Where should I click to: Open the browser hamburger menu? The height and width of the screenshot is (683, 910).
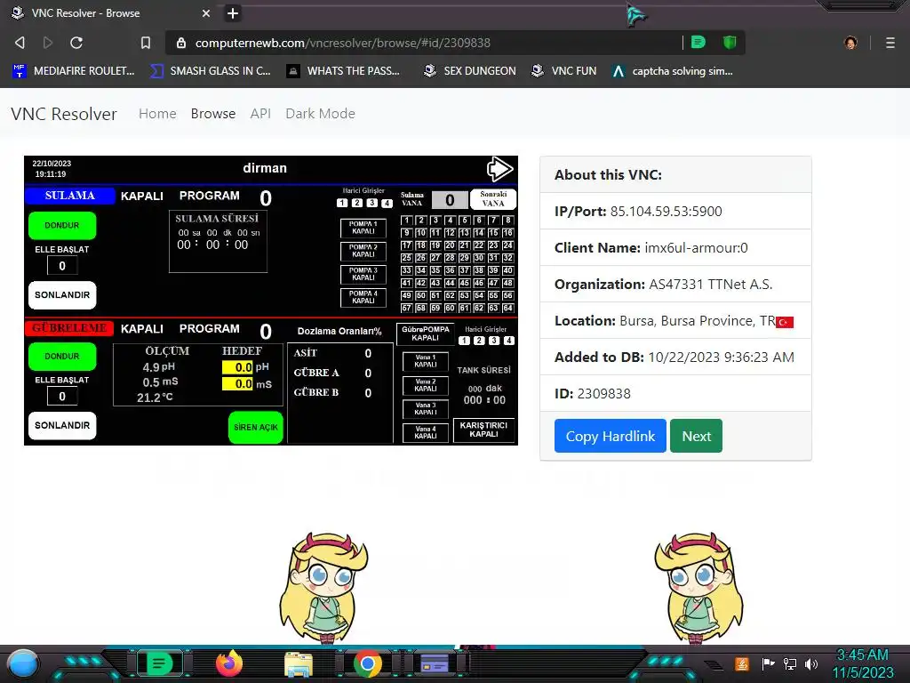[x=890, y=43]
